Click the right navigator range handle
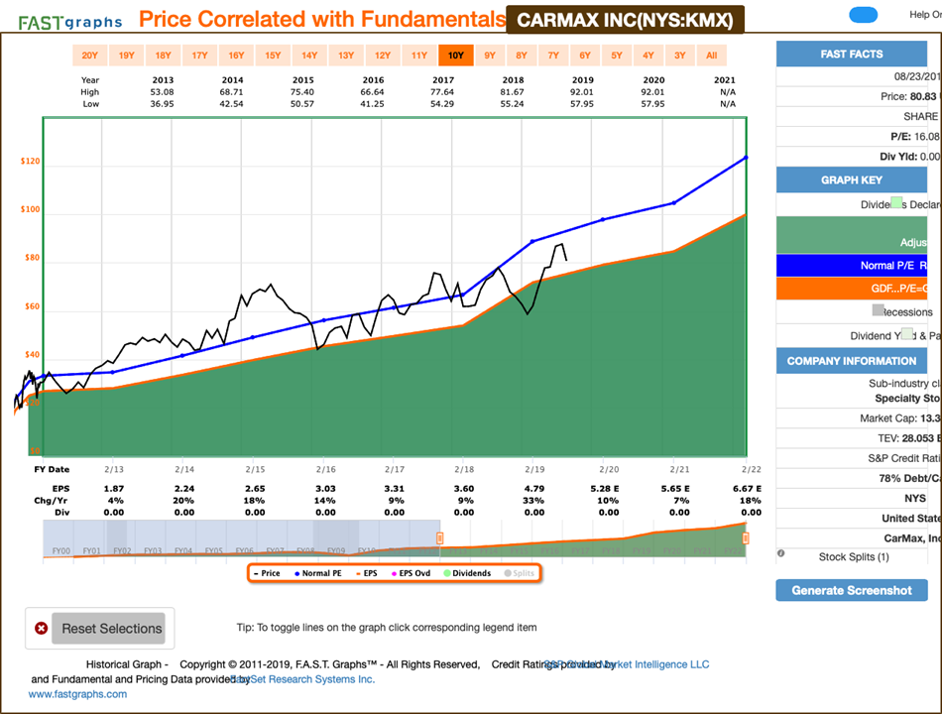The width and height of the screenshot is (942, 714). pyautogui.click(x=746, y=537)
